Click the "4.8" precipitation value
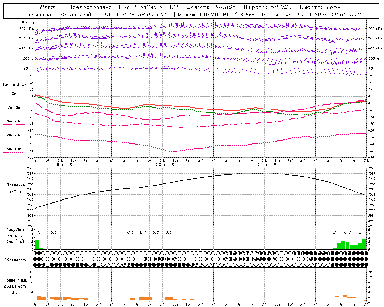Viewport: 384px width, 307px height. [x=347, y=232]
